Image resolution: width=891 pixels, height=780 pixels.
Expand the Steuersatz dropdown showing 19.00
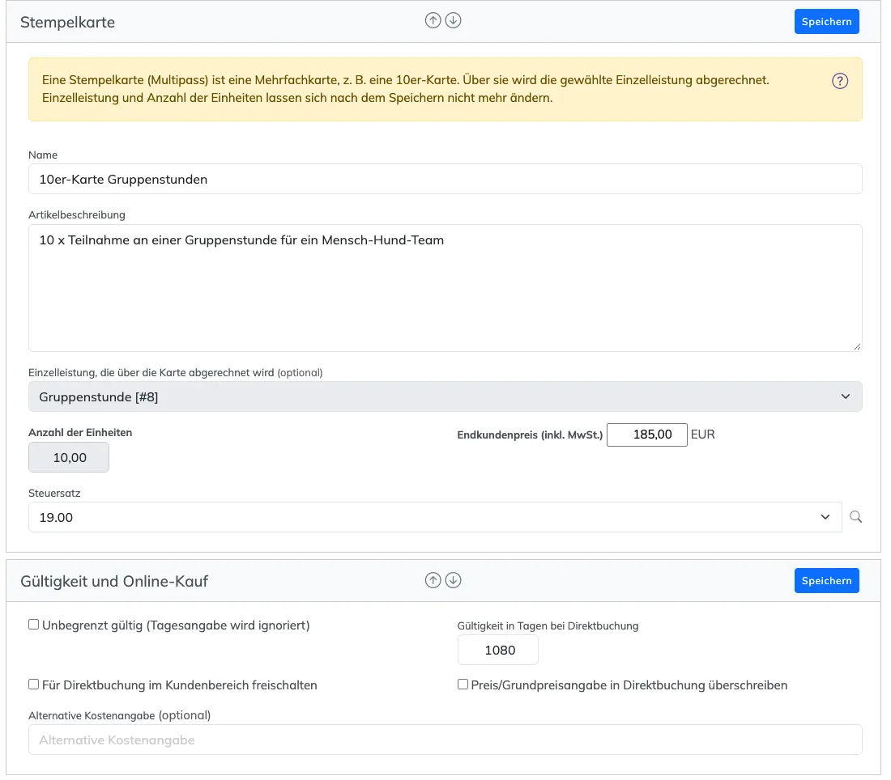click(435, 517)
